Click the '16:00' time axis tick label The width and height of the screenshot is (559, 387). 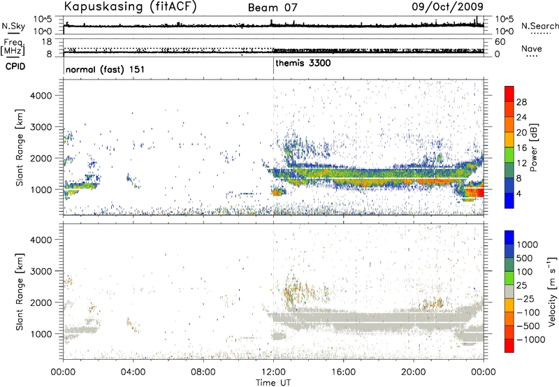click(343, 372)
